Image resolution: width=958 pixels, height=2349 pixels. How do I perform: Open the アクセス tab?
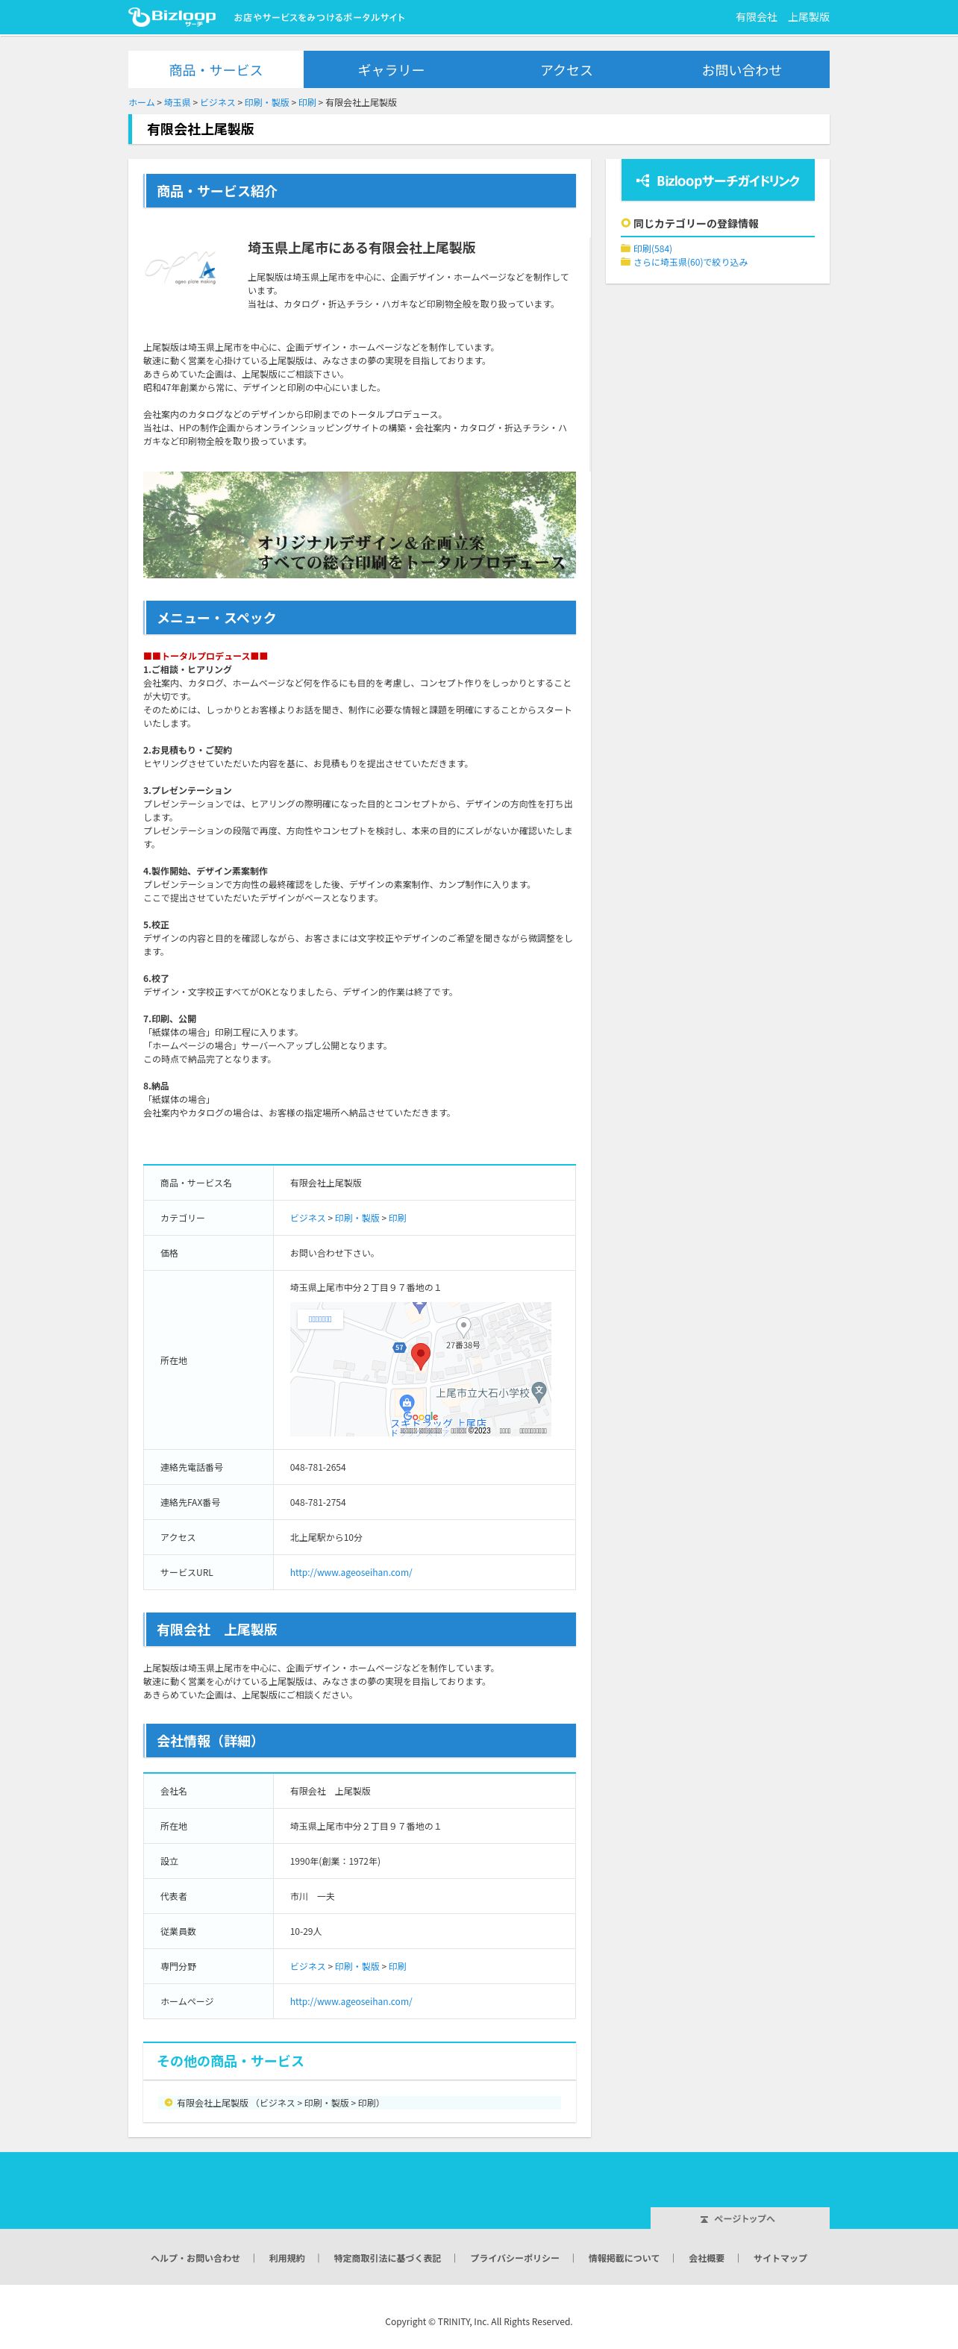566,70
